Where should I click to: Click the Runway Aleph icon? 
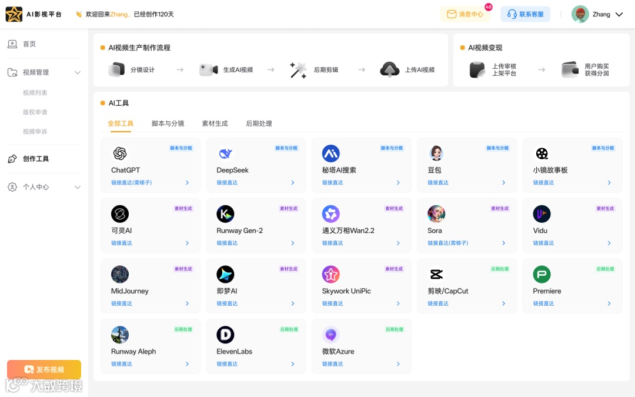click(x=120, y=335)
